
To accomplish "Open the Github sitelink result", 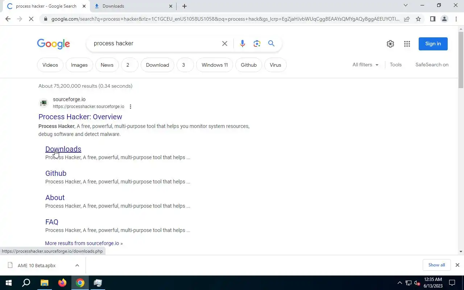I will point(56,173).
